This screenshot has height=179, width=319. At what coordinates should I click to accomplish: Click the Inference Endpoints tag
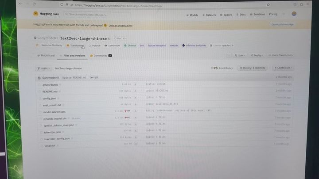point(194,46)
